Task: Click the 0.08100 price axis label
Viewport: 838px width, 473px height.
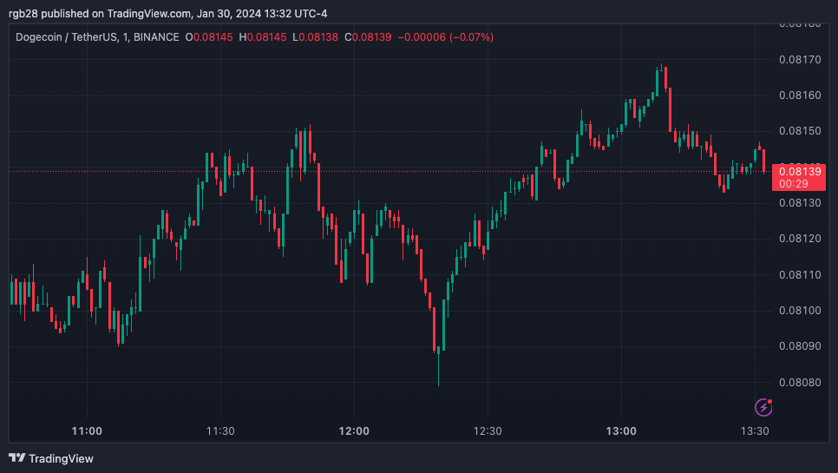Action: coord(800,311)
